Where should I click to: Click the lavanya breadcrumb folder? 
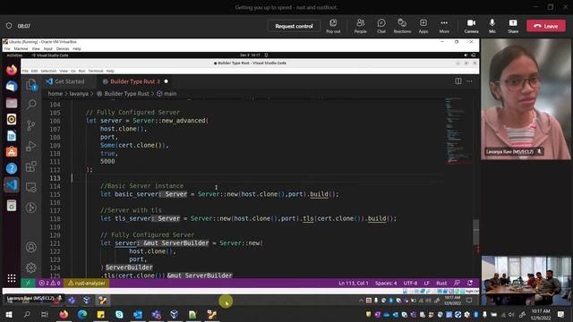click(x=79, y=93)
